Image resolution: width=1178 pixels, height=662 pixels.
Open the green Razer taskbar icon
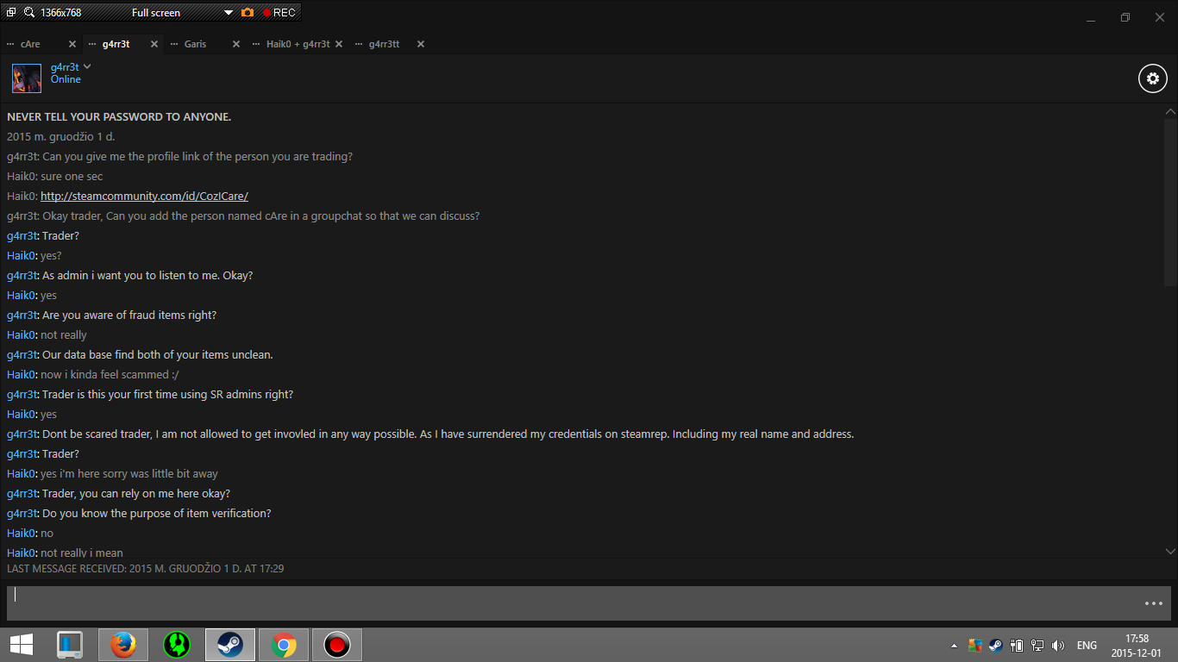pos(177,644)
